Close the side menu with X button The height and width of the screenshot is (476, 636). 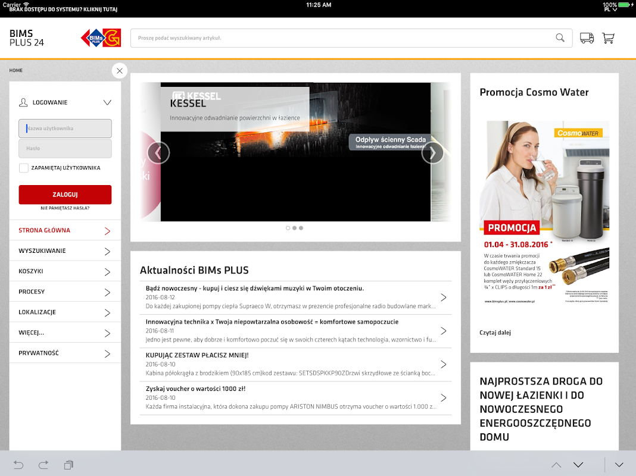(x=120, y=71)
